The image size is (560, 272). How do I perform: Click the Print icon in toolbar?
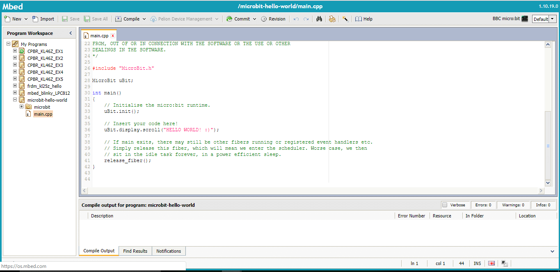coord(332,19)
